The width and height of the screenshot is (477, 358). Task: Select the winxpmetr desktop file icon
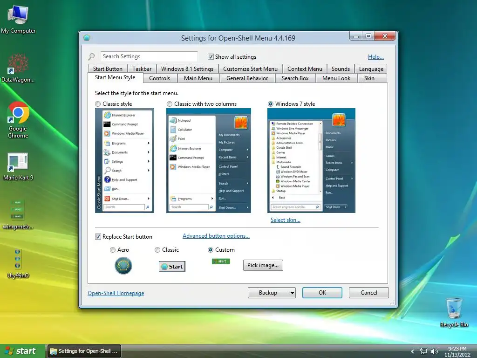click(x=18, y=214)
